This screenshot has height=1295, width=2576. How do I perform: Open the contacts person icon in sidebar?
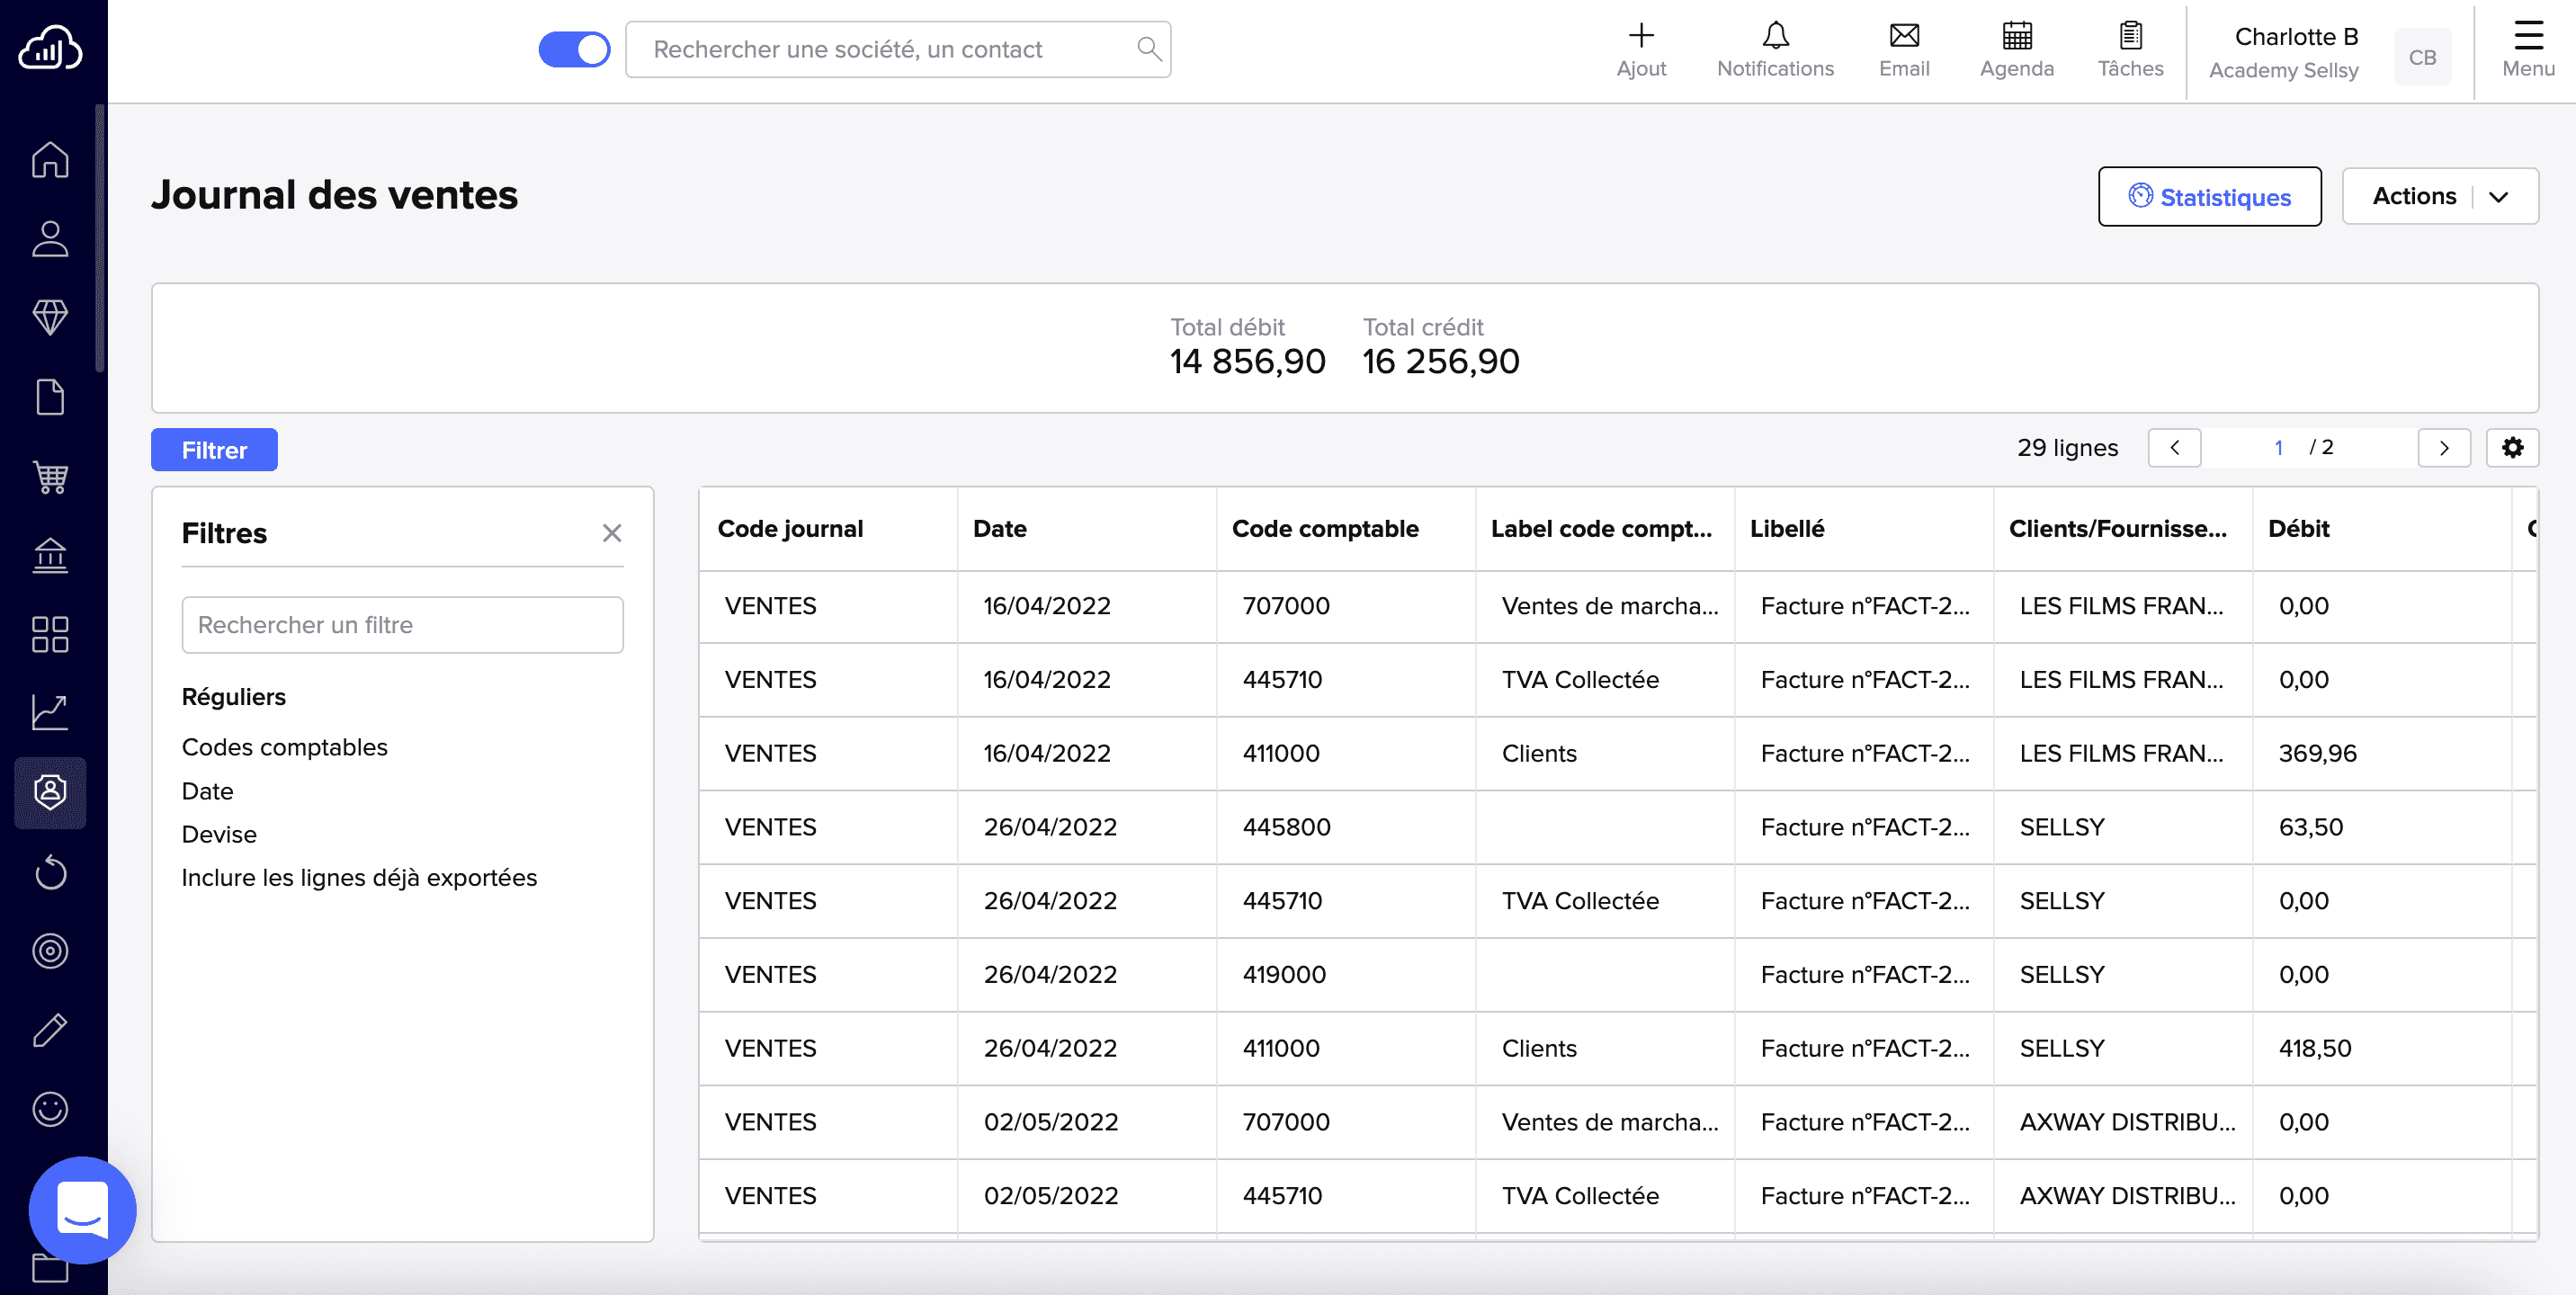coord(50,239)
